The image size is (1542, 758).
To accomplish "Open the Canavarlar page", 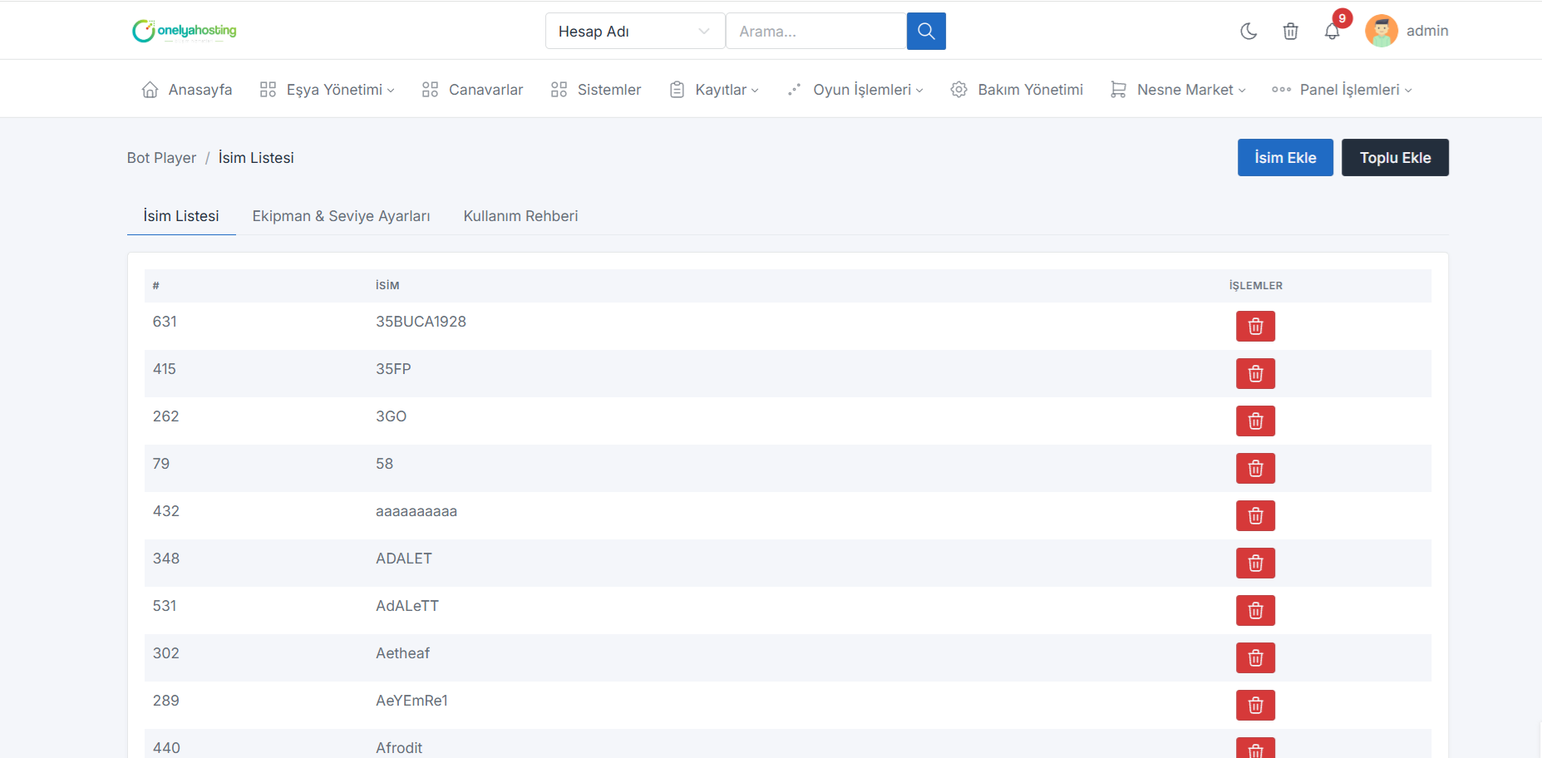I will click(x=472, y=90).
